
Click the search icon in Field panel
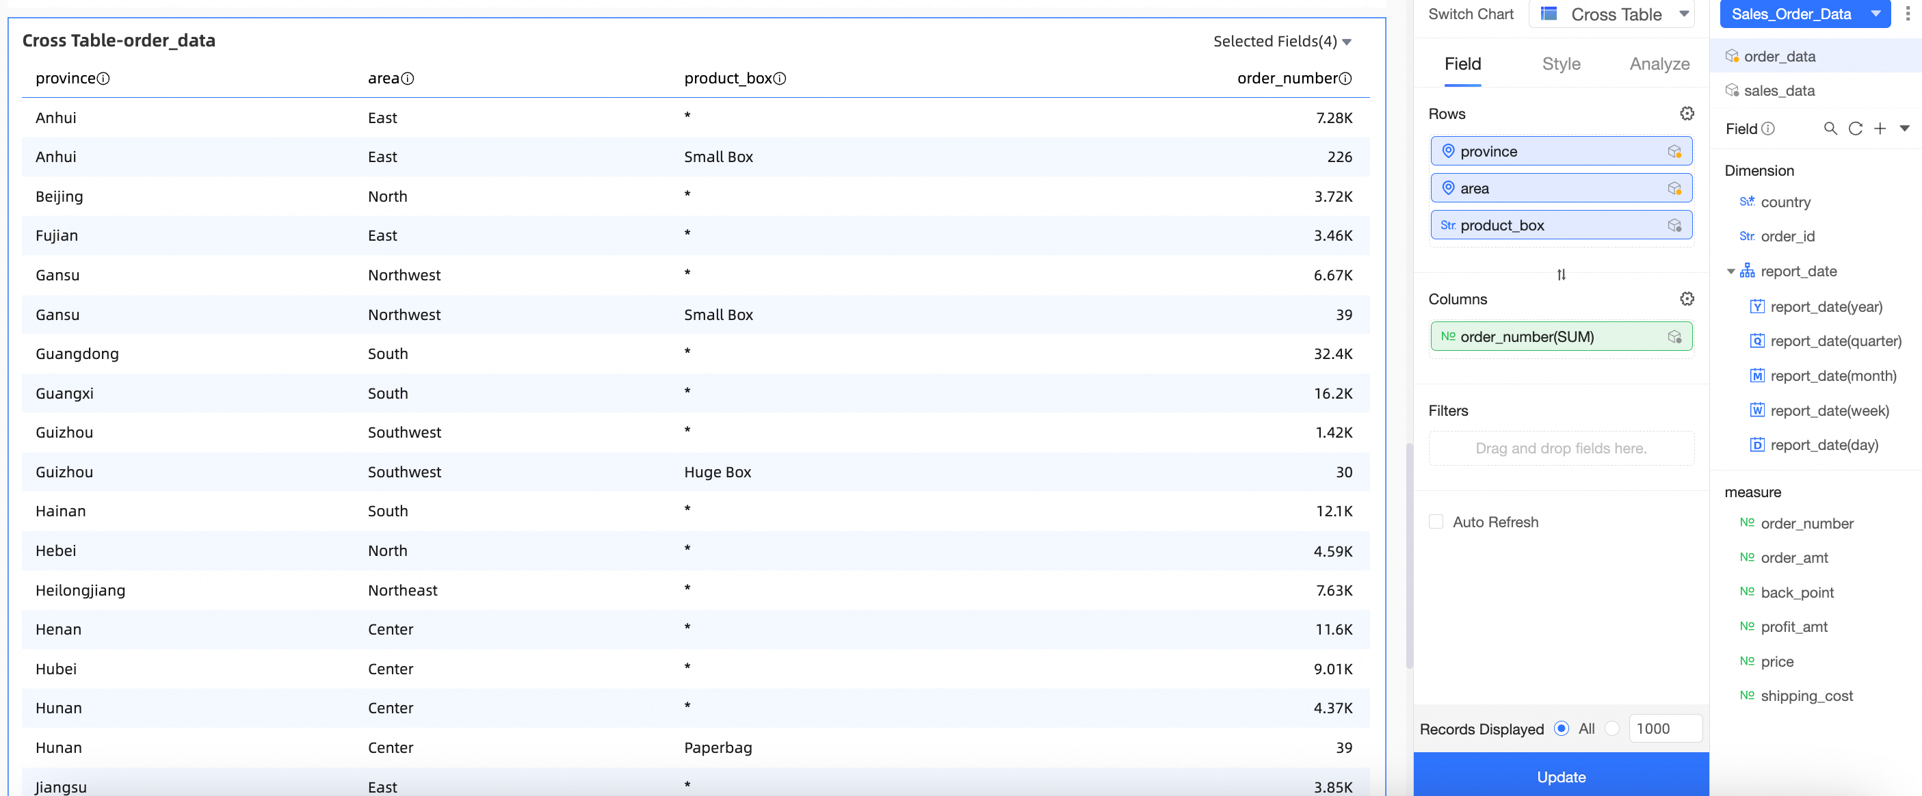click(1830, 129)
